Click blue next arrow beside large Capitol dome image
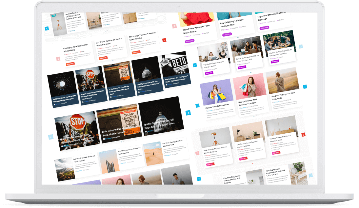 [188, 113]
